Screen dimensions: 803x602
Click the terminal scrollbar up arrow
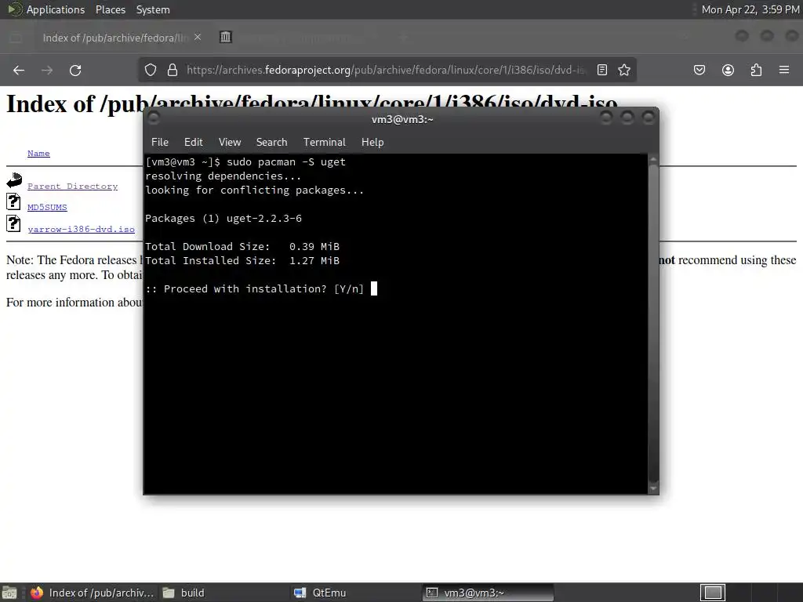pos(653,159)
